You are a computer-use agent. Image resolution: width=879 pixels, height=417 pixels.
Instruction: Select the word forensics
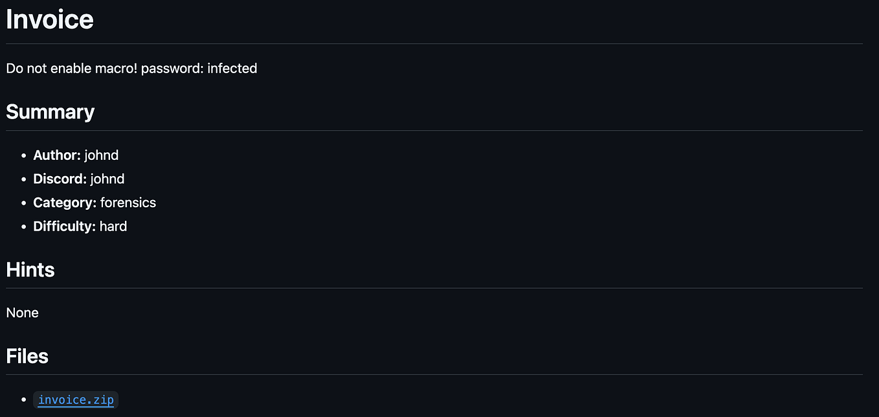128,203
